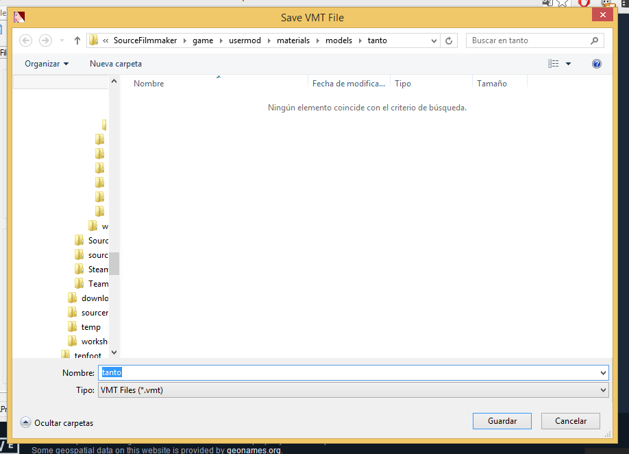Viewport: 629px width, 454px height.
Task: Open the Tipo 'VMT Files (*.vmt)' dropdown
Action: (x=353, y=390)
